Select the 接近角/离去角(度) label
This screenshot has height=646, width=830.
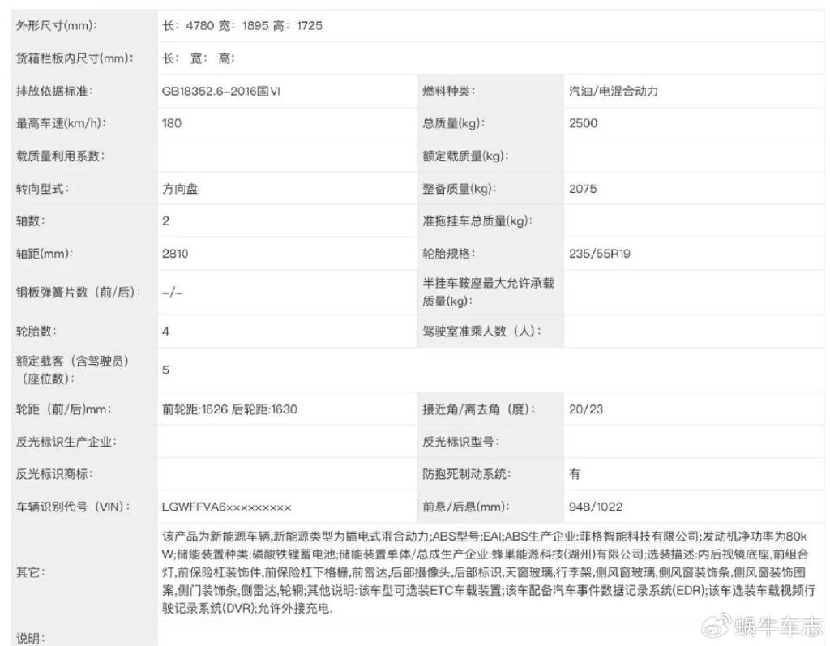[479, 409]
